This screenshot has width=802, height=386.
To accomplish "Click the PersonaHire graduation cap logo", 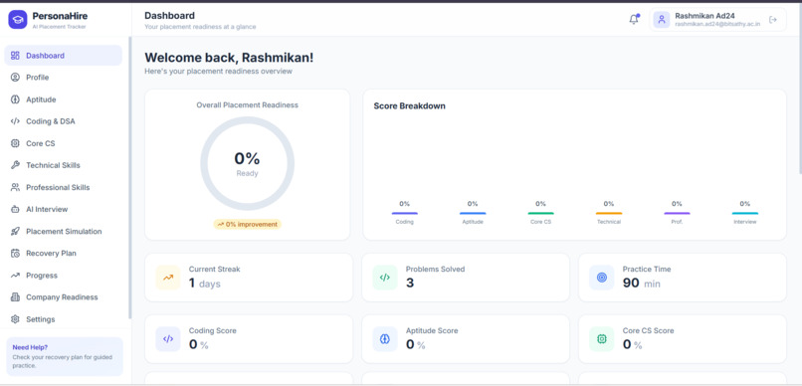I will [x=17, y=20].
